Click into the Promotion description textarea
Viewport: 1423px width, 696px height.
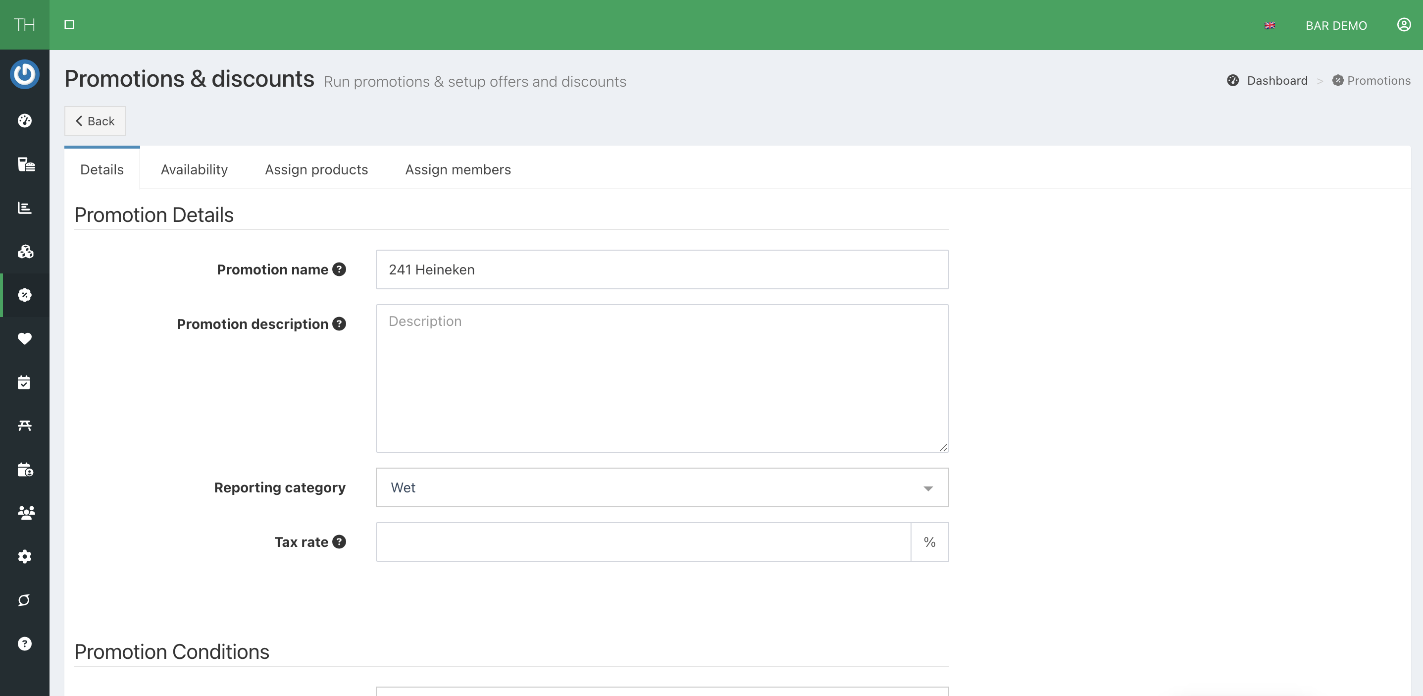662,378
